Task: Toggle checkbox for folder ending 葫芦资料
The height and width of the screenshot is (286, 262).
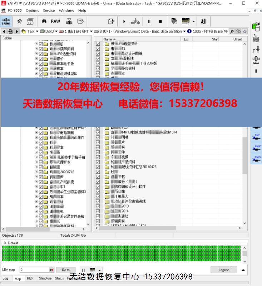Action: (41, 49)
